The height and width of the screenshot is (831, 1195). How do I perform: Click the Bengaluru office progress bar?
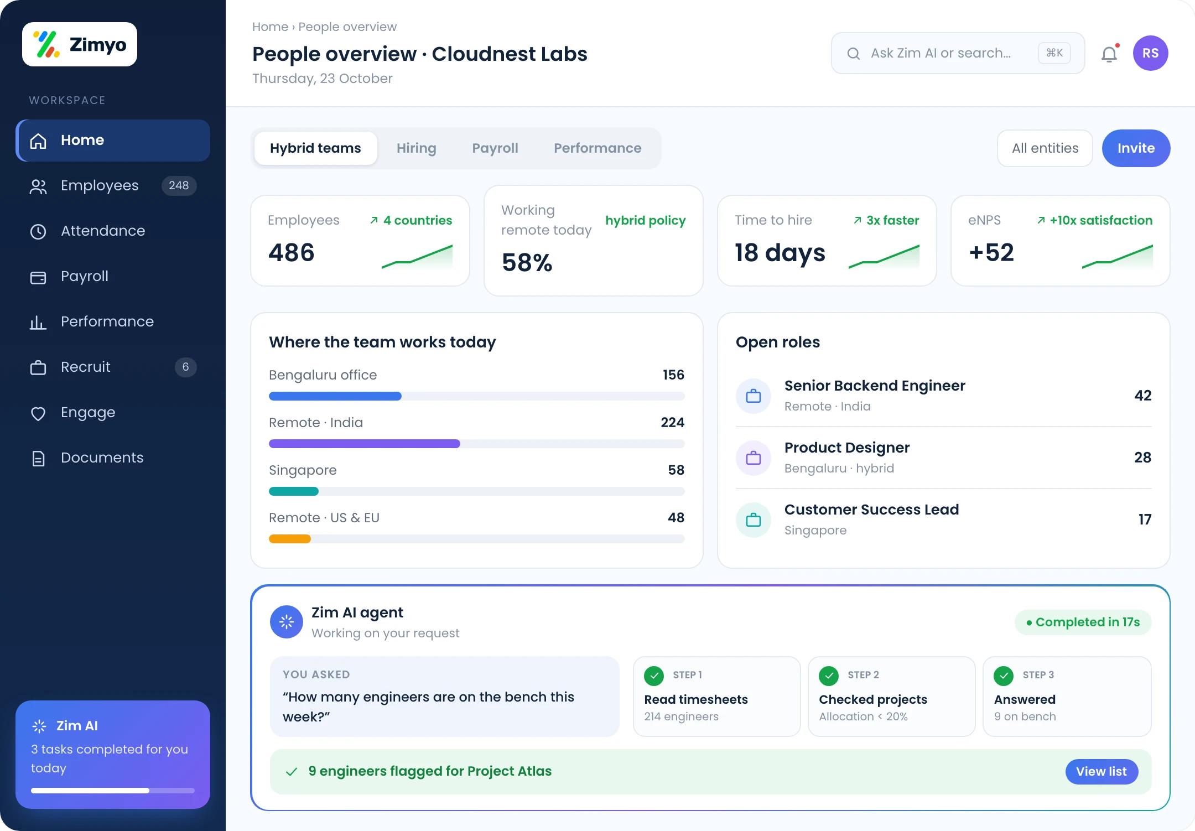tap(477, 396)
